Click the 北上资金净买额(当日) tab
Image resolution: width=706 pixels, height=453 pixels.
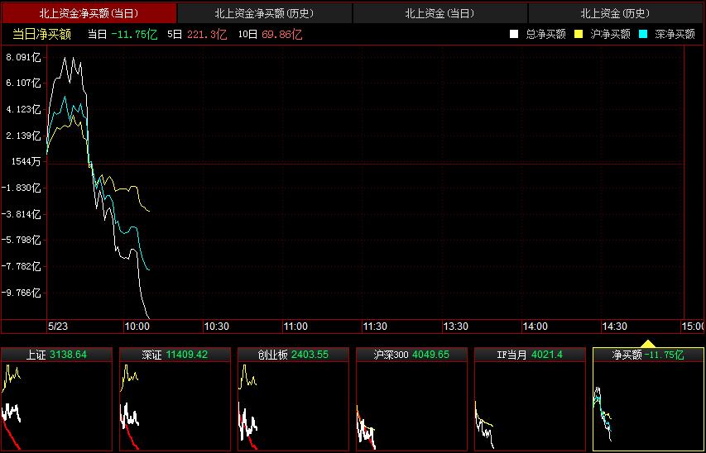point(89,13)
